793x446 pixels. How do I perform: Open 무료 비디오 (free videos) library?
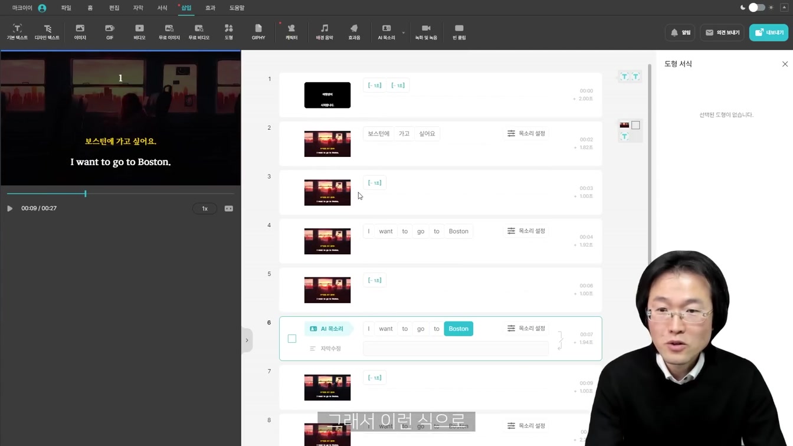click(199, 32)
